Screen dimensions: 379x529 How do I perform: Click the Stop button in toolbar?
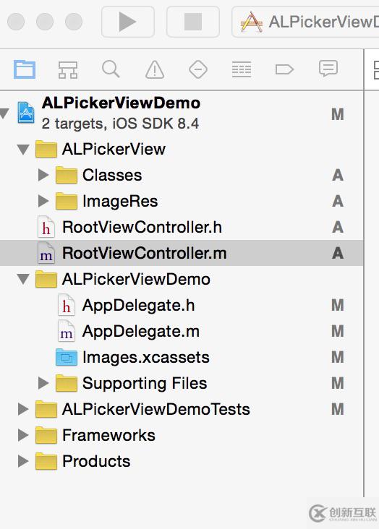(193, 22)
